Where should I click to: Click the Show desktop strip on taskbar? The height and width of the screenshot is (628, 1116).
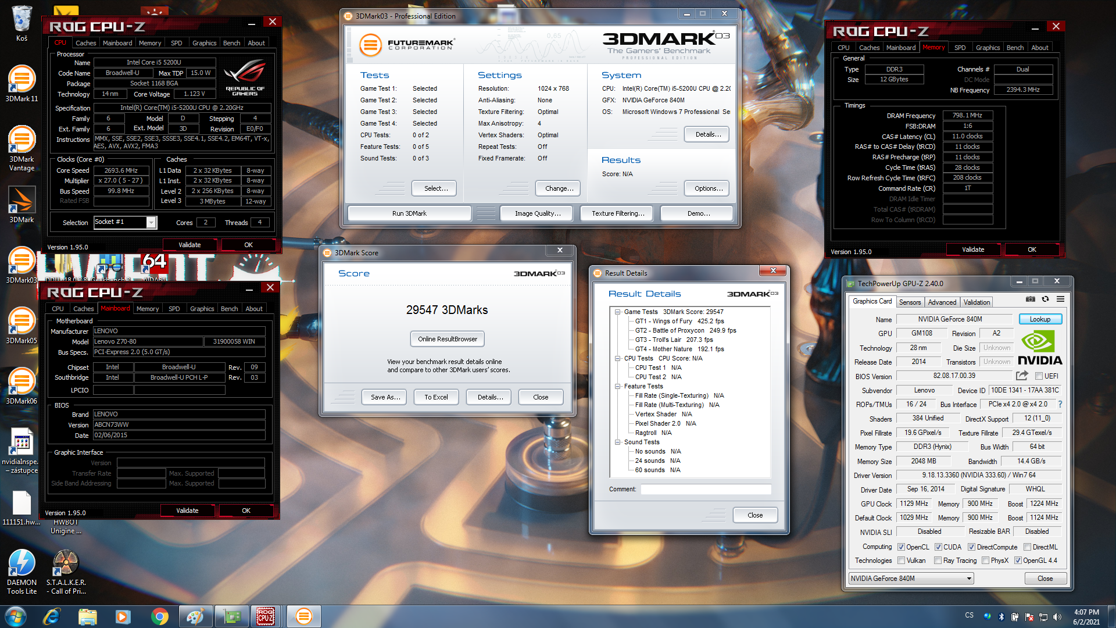pyautogui.click(x=1111, y=616)
